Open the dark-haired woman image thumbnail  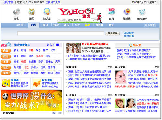tap(131, 103)
